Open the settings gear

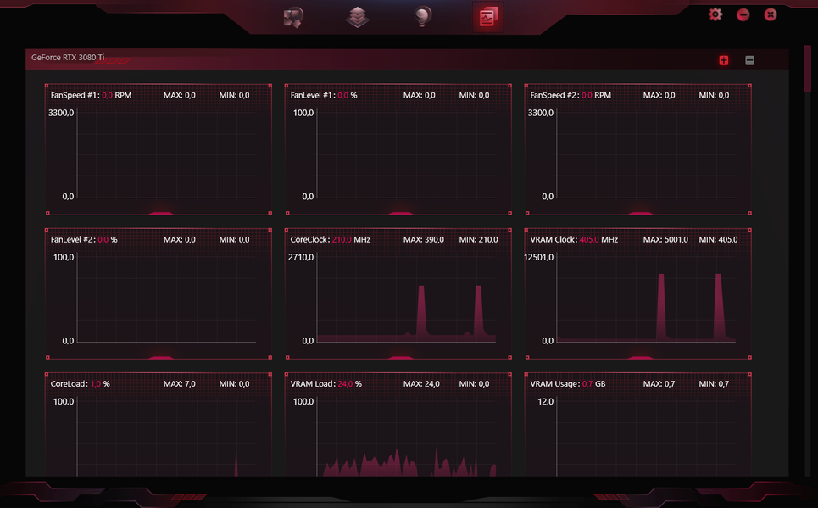point(715,14)
